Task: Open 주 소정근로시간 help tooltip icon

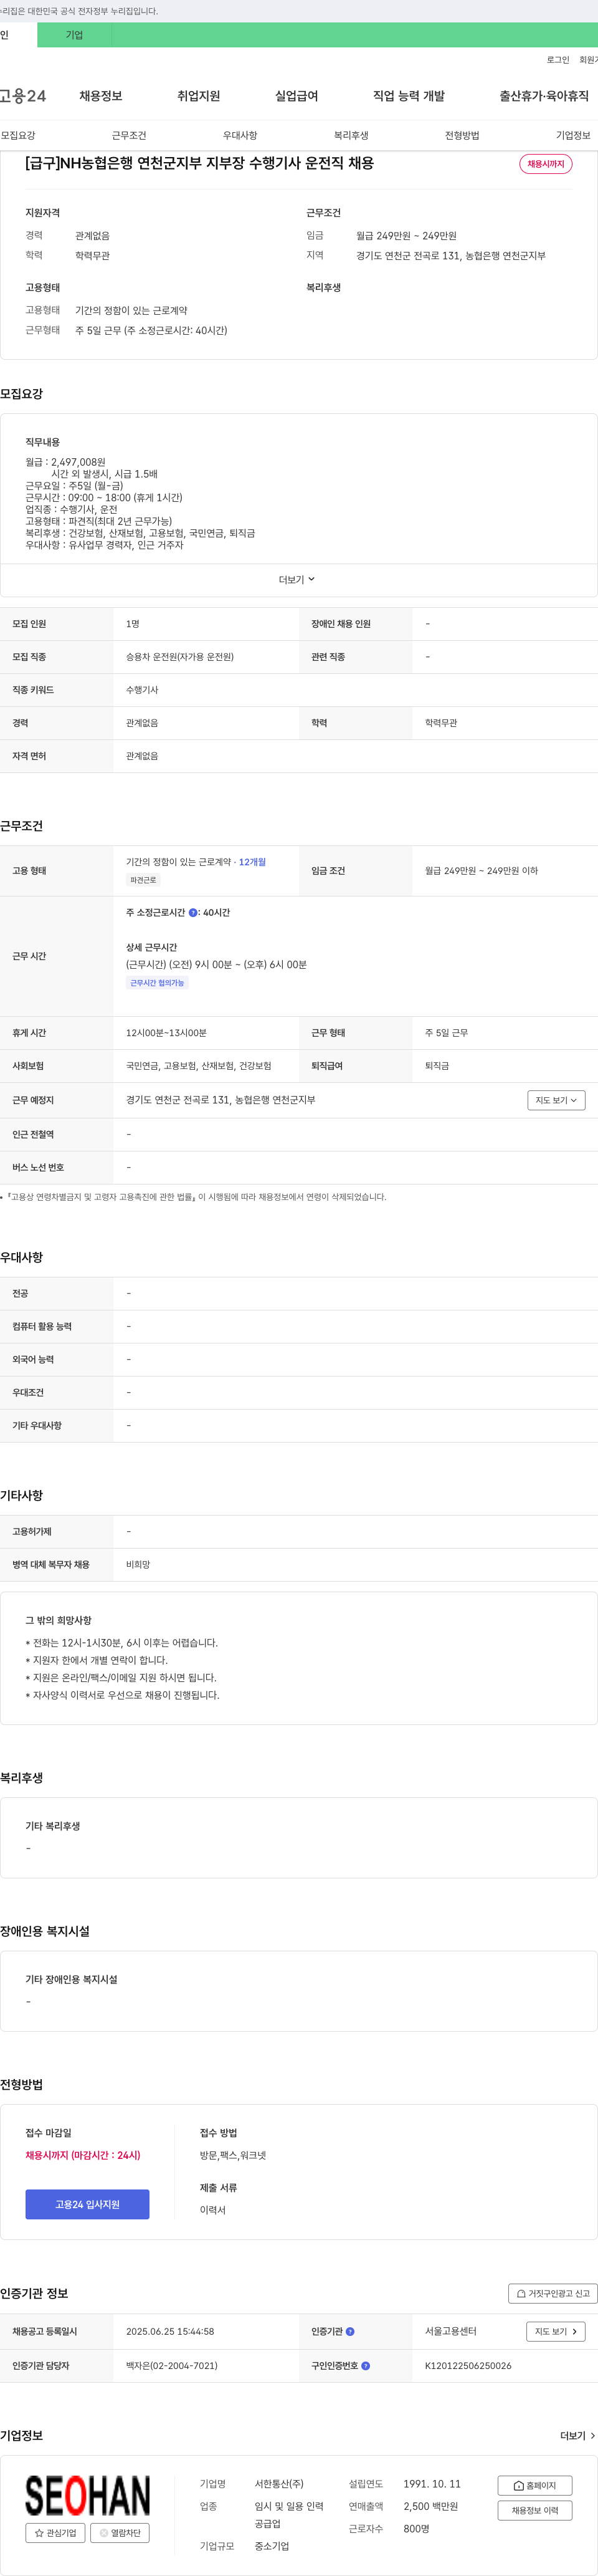Action: [193, 913]
